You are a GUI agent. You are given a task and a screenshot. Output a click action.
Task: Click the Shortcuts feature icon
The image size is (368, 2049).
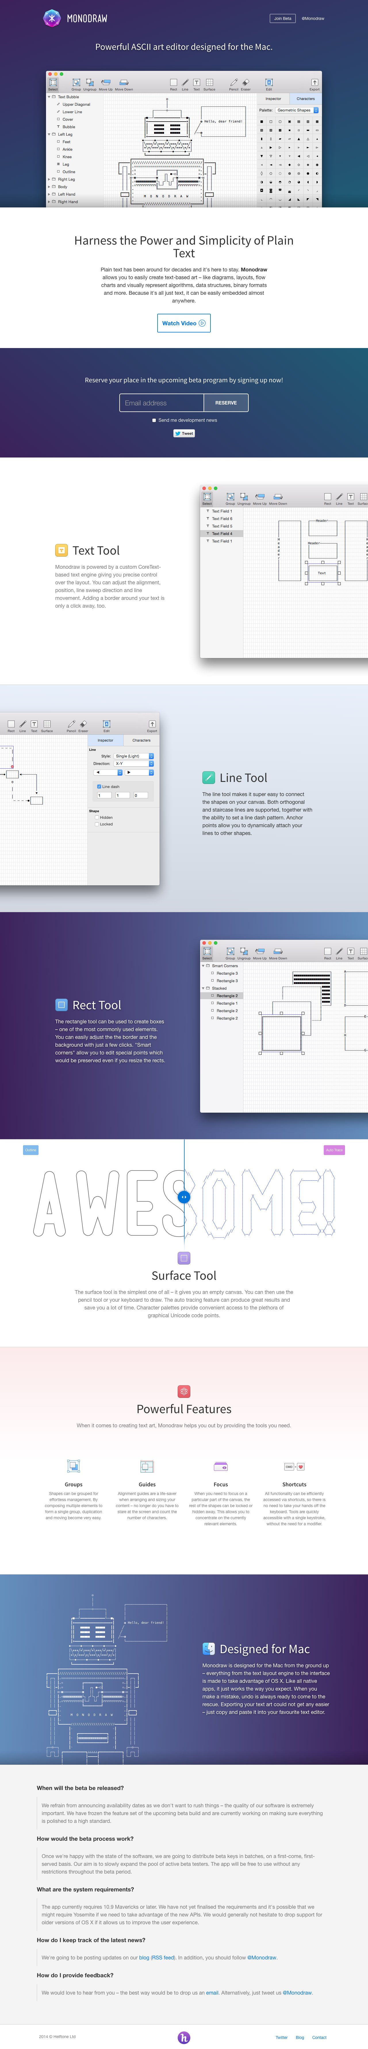[294, 1467]
